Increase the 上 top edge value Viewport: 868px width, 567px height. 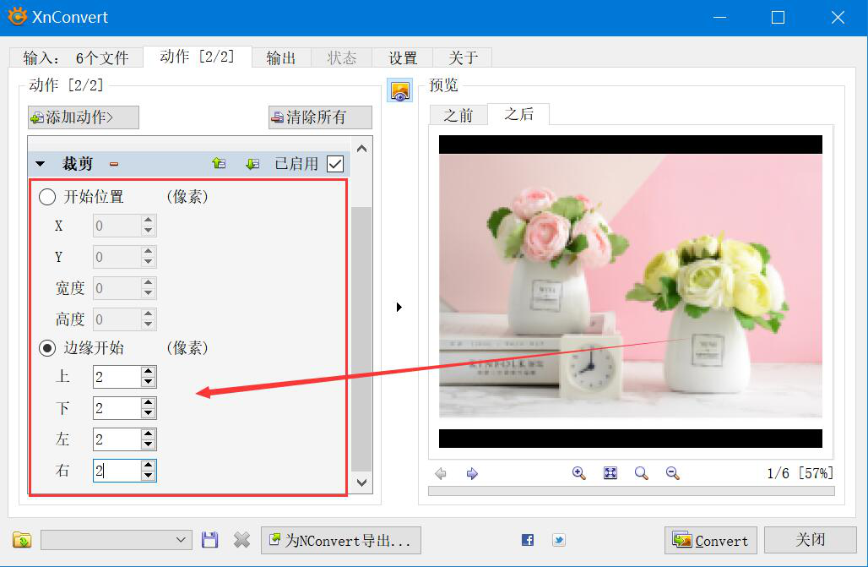[148, 372]
